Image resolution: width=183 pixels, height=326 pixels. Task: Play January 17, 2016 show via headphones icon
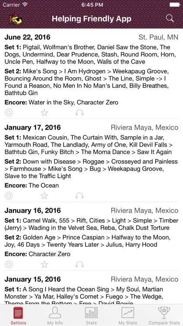coord(79,196)
